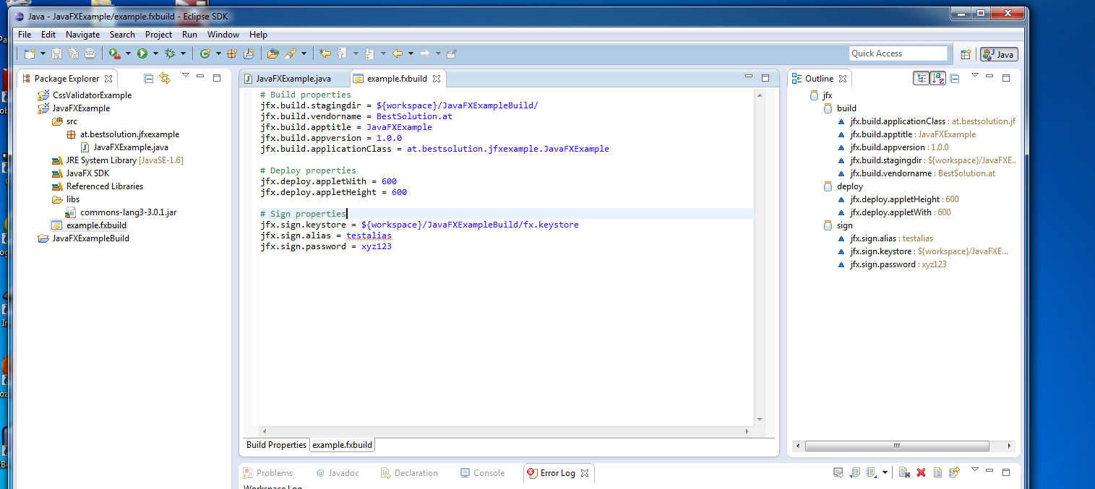Click the green Run button in toolbar

[x=142, y=53]
